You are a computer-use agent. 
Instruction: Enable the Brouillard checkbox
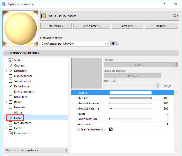[x=11, y=97]
